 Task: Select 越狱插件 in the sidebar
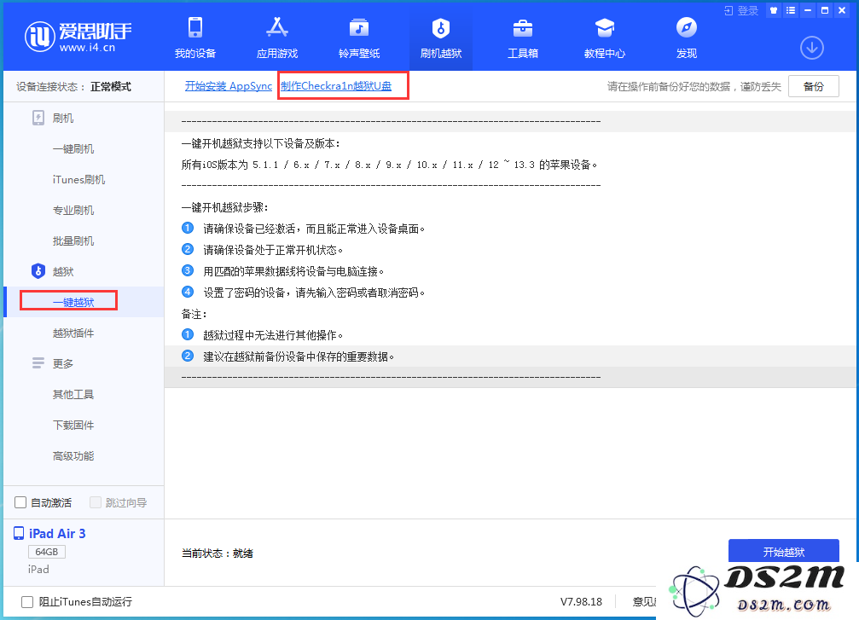tap(73, 333)
